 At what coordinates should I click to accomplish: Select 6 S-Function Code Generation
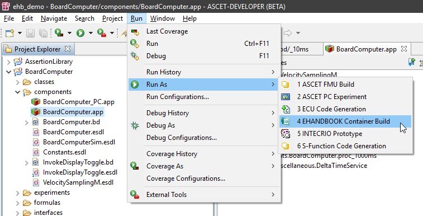[345, 146]
